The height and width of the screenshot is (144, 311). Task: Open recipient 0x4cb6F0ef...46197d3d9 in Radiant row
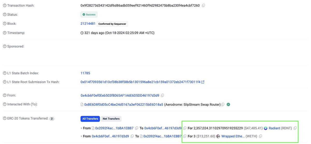point(163,128)
